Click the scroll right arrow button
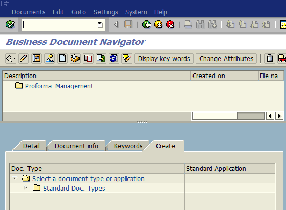Viewport: 286px width, 210px height. click(x=279, y=116)
